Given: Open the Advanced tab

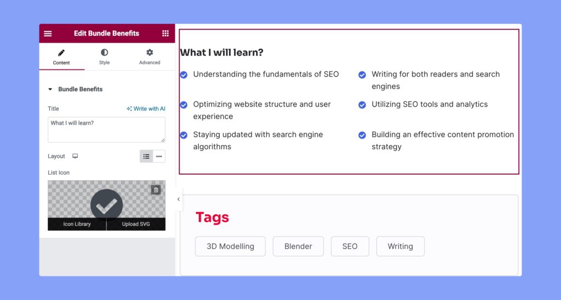Looking at the screenshot, I should click(150, 57).
